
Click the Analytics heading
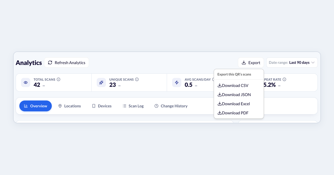pos(29,63)
